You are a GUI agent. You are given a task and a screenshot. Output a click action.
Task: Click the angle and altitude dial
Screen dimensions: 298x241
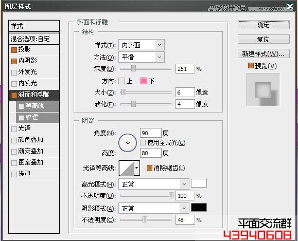pyautogui.click(x=128, y=143)
